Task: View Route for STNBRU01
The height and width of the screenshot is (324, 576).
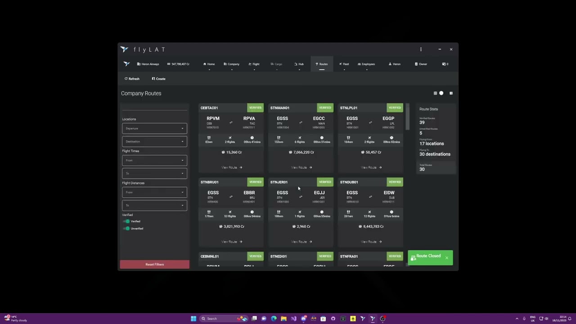Action: click(232, 242)
